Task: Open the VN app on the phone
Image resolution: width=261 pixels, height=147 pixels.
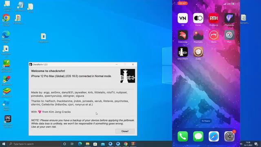Action: tap(183, 18)
